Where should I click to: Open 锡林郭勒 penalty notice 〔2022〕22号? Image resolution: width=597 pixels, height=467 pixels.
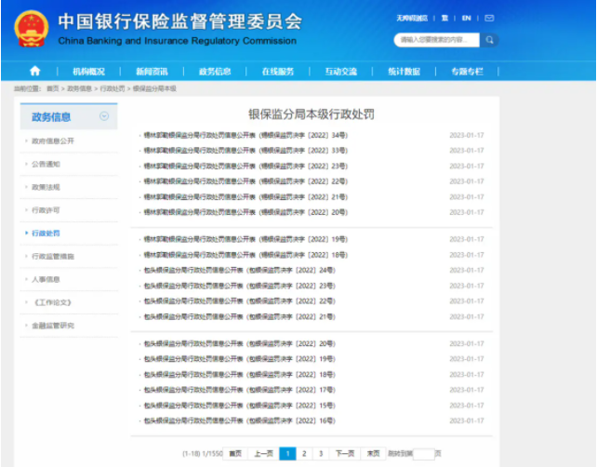click(x=245, y=181)
